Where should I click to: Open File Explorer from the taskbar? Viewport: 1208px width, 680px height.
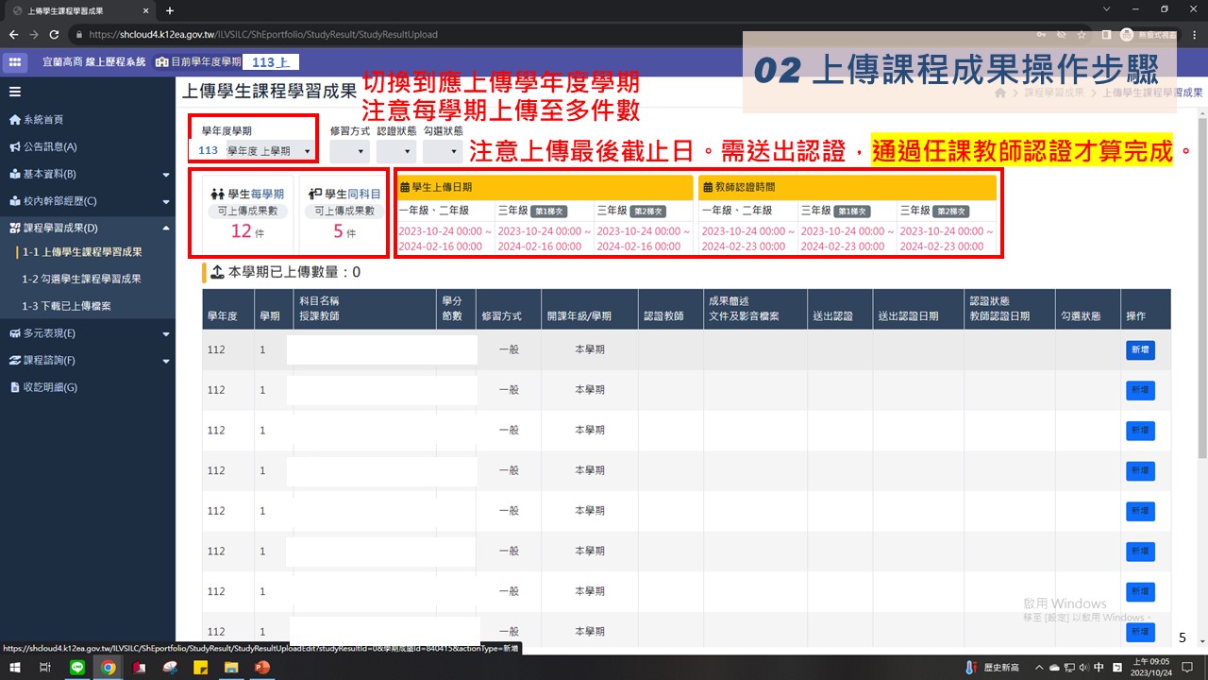[x=231, y=667]
